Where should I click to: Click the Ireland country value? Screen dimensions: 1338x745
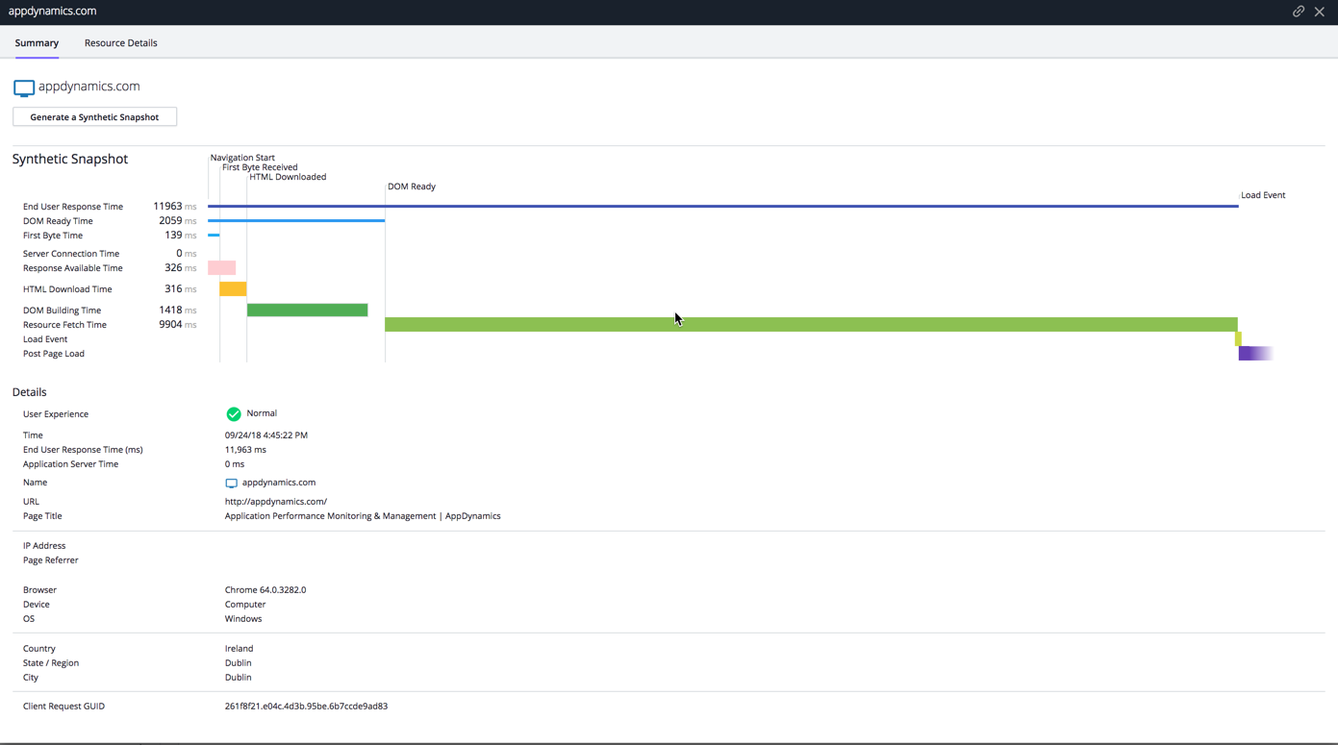click(x=240, y=649)
